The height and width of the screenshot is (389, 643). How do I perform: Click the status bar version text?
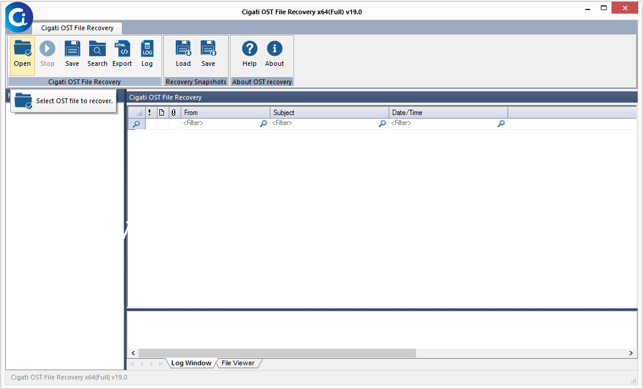(69, 377)
